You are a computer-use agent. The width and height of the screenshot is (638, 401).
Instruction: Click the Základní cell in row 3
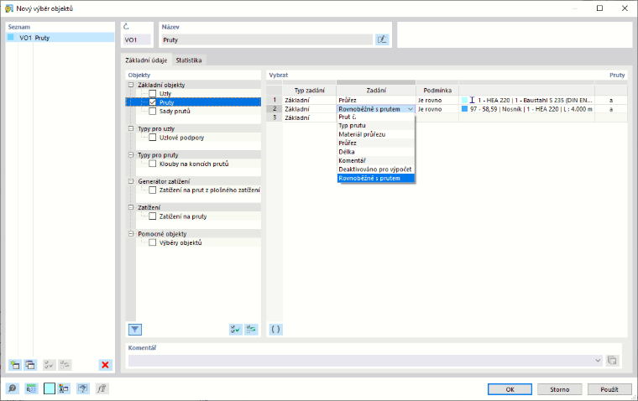tap(309, 117)
